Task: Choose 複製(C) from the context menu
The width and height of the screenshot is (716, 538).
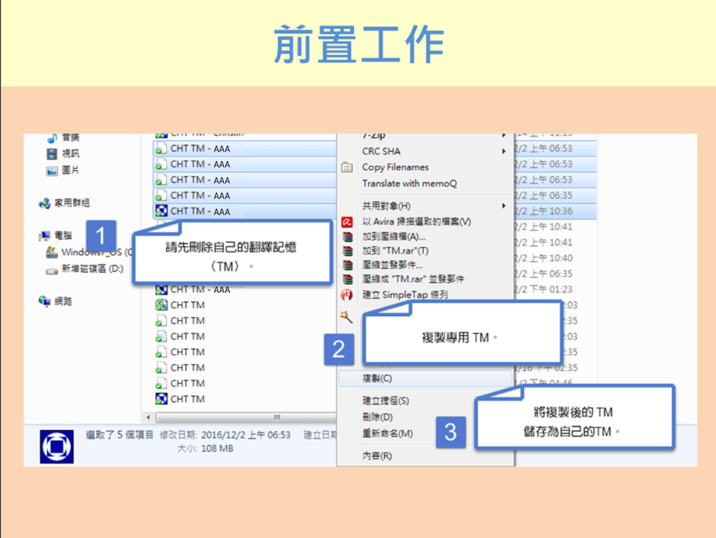Action: pos(377,379)
